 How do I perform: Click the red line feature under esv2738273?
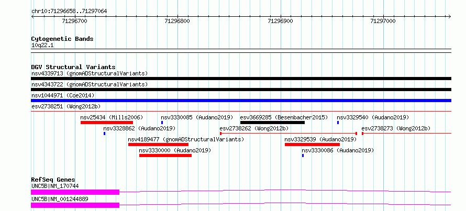pyautogui.click(x=406, y=134)
